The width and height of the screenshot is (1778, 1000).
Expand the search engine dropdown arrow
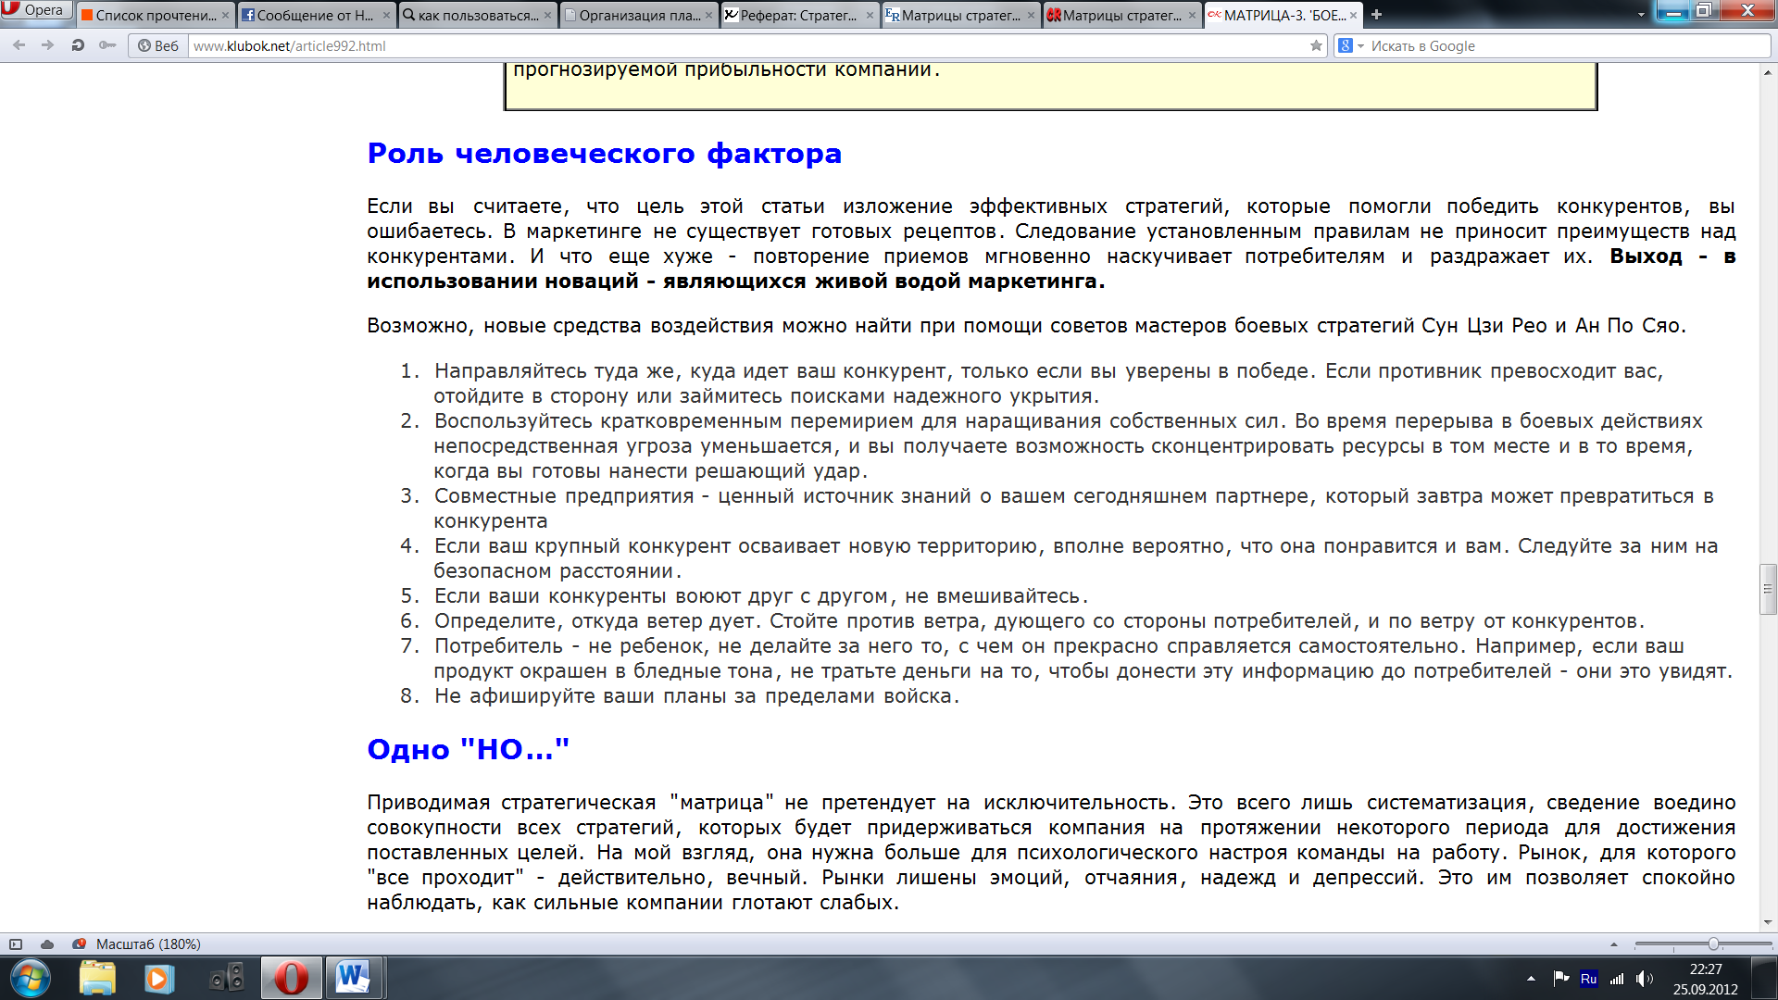coord(1360,46)
